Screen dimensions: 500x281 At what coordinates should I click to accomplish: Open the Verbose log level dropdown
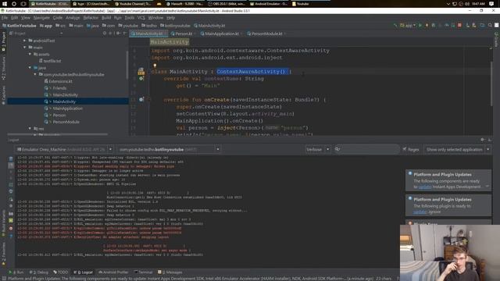[x=318, y=149]
